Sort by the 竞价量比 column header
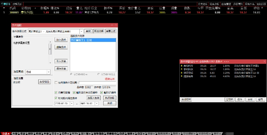The width and height of the screenshot is (267, 135). click(x=134, y=8)
